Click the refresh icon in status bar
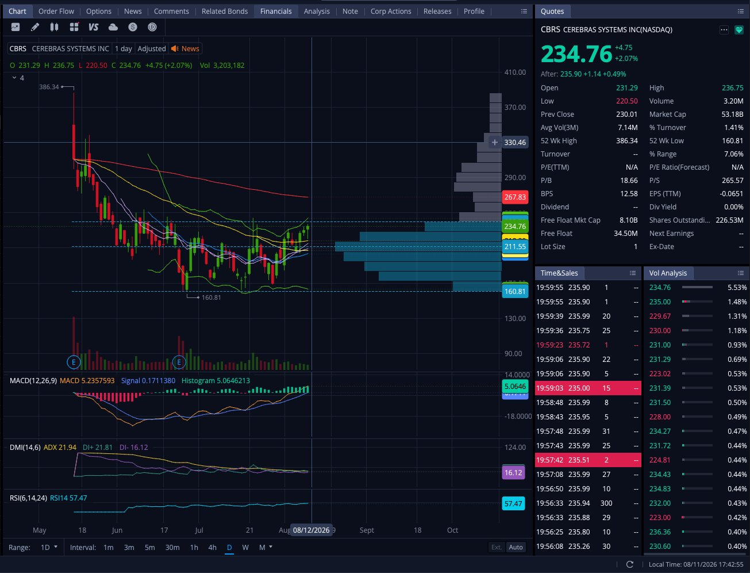Screen dimensions: 750x573 tap(629, 564)
